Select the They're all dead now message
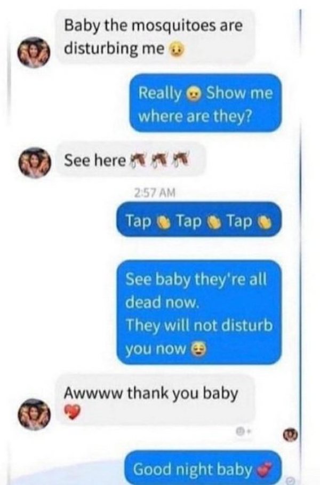320x485 pixels. point(199,313)
